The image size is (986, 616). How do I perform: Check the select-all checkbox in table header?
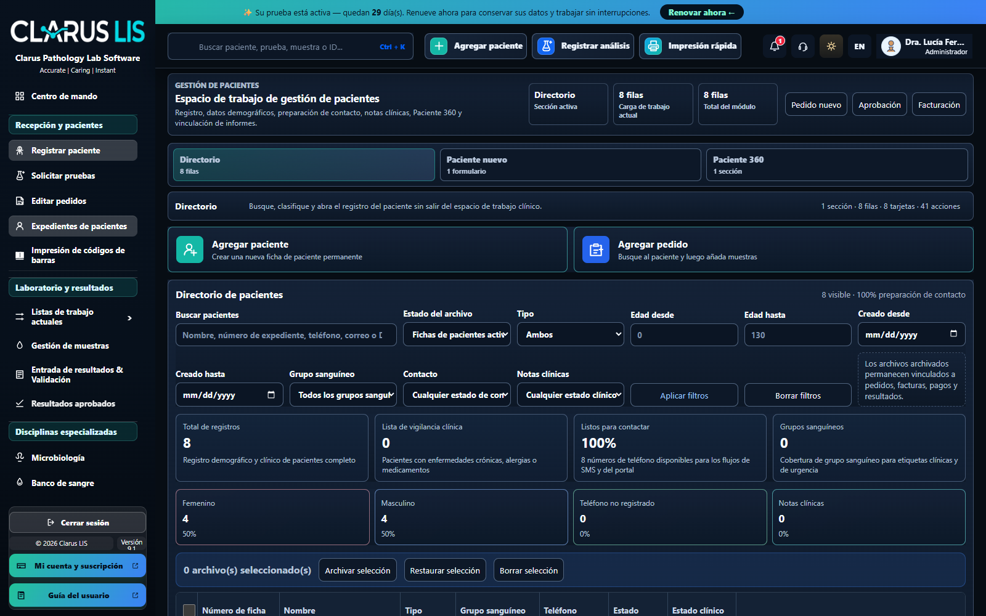tap(189, 610)
